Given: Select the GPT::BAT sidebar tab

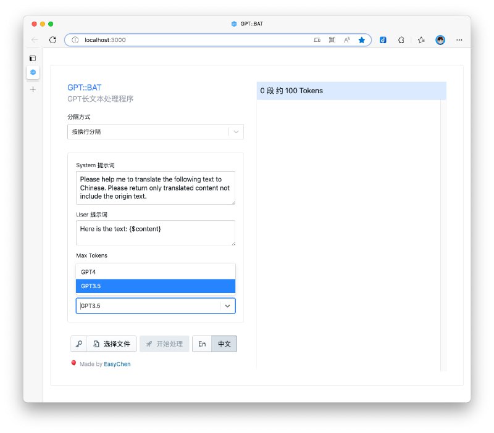Looking at the screenshot, I should point(33,73).
